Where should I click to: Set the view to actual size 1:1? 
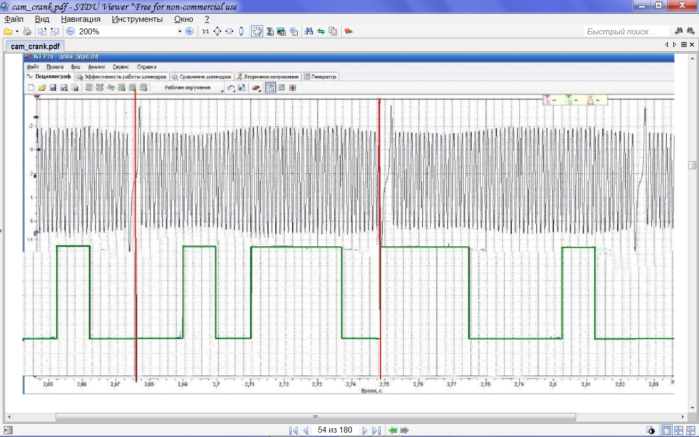tap(205, 31)
